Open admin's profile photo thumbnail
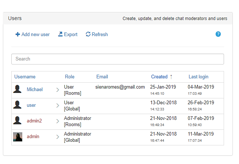This screenshot has width=239, height=164. point(18,137)
